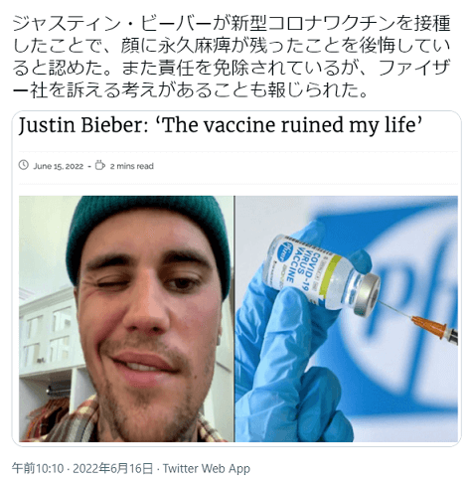
Task: Click the 午前10:10 tweet timestamp
Action: 38,468
